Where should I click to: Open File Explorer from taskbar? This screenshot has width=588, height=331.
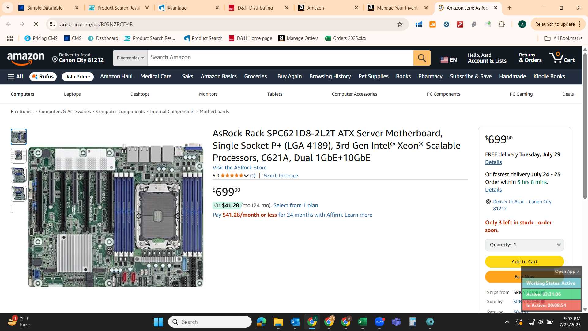pyautogui.click(x=278, y=322)
